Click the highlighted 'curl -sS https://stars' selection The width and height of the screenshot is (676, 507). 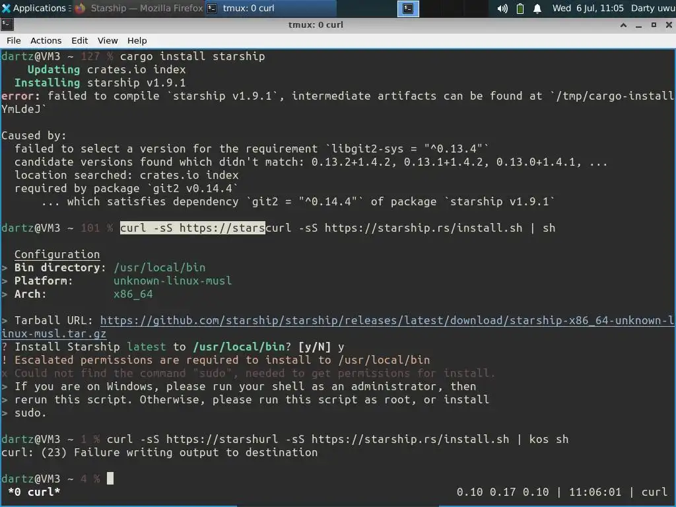coord(192,228)
